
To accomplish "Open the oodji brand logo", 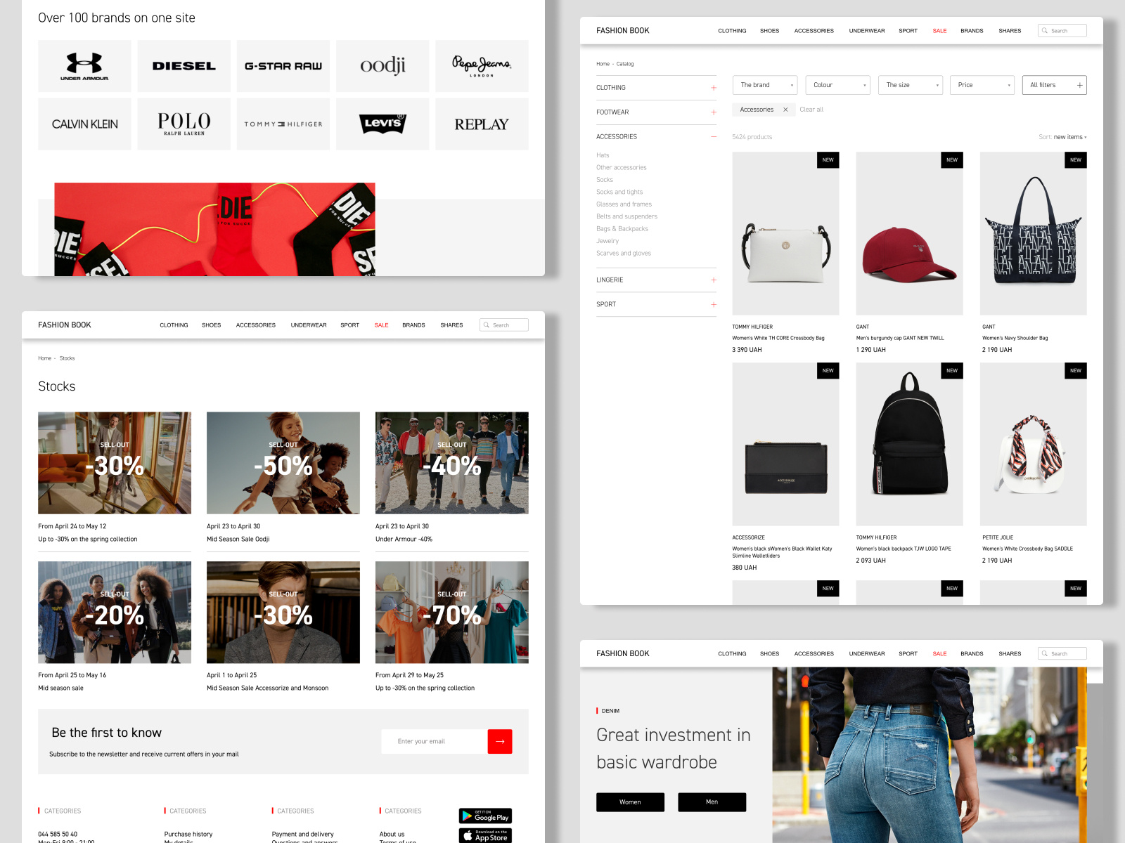I will [x=382, y=66].
